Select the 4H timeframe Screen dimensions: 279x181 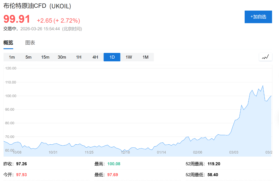pyautogui.click(x=95, y=57)
